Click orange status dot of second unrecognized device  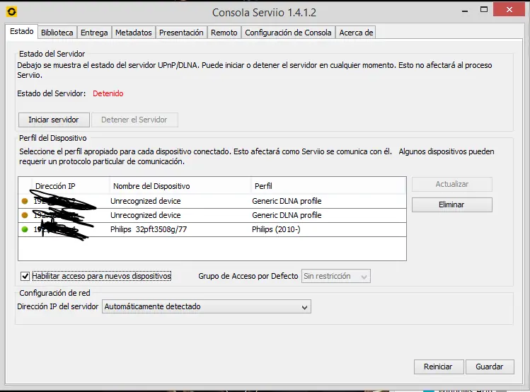point(25,215)
